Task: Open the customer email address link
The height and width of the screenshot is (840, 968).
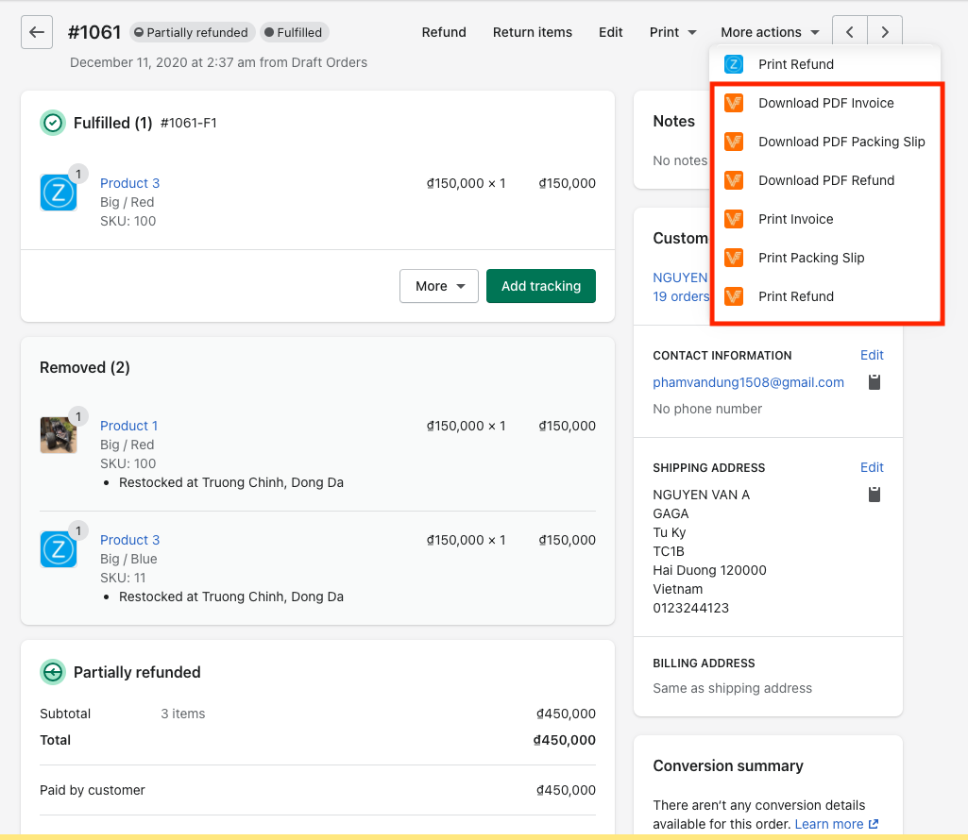Action: 748,382
